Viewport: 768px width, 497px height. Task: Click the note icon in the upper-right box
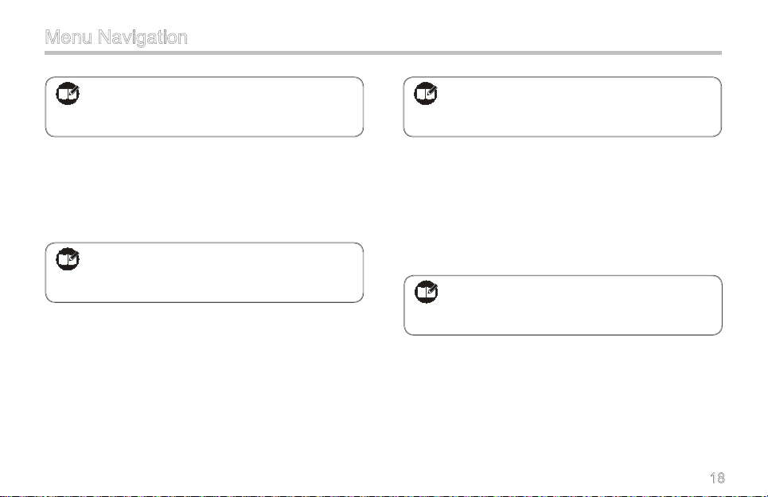point(426,93)
